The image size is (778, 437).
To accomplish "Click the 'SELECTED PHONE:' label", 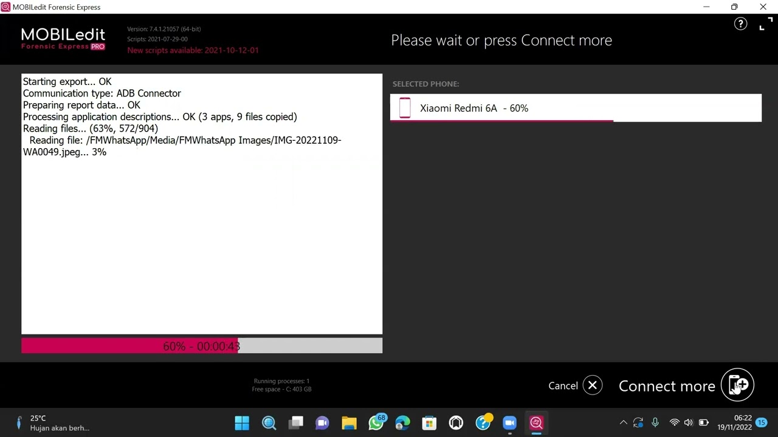I will [x=425, y=84].
